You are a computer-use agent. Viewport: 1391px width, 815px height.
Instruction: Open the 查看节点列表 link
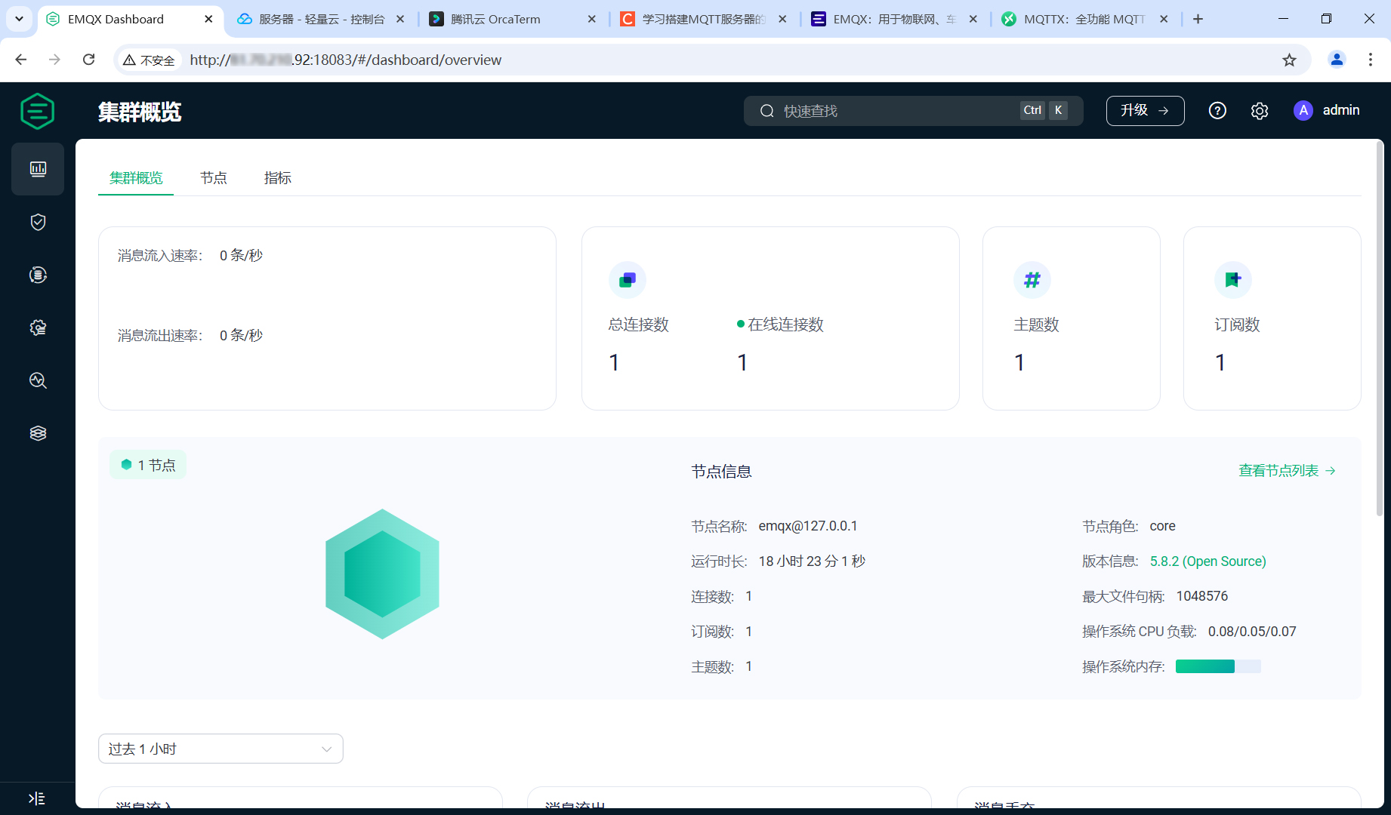[x=1288, y=471]
